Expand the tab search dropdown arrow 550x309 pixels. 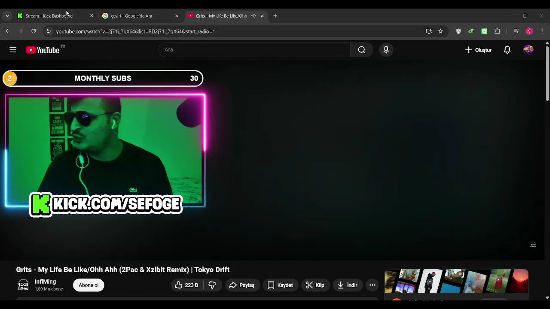pyautogui.click(x=7, y=16)
